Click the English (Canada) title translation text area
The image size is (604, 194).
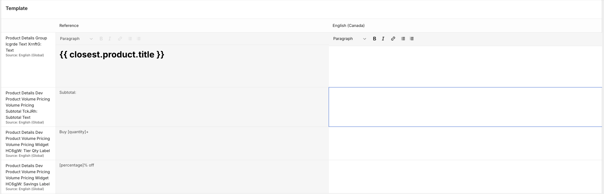465,66
